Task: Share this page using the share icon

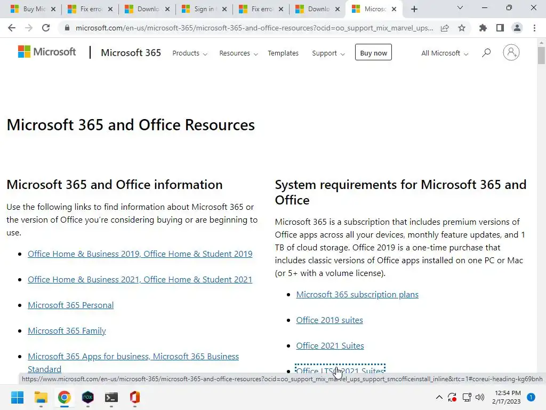Action: (445, 28)
